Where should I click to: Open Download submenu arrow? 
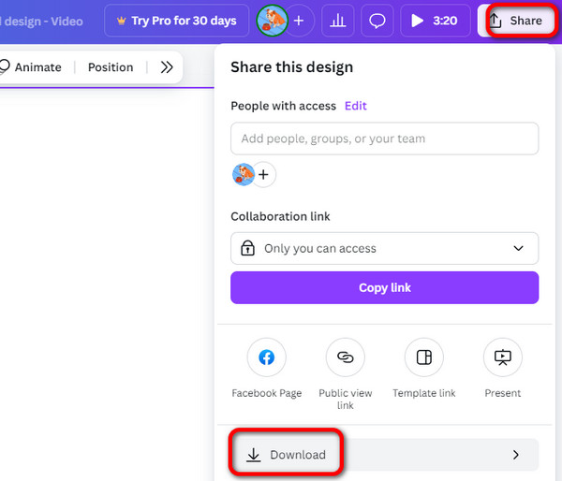[x=515, y=455]
